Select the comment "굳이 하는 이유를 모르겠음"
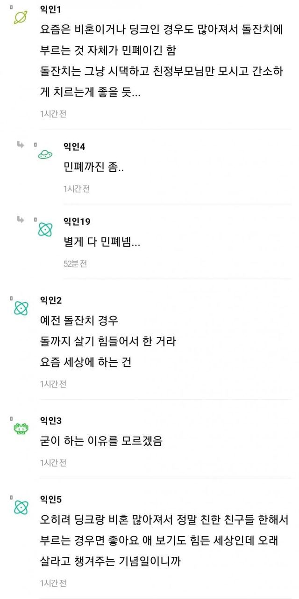This screenshot has width=299, height=599. pos(101,441)
